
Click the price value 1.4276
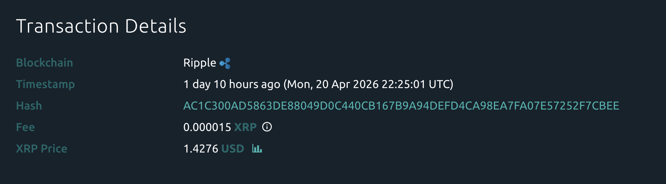point(201,149)
